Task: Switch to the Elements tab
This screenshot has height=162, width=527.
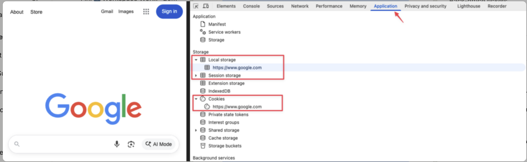Action: pyautogui.click(x=226, y=6)
